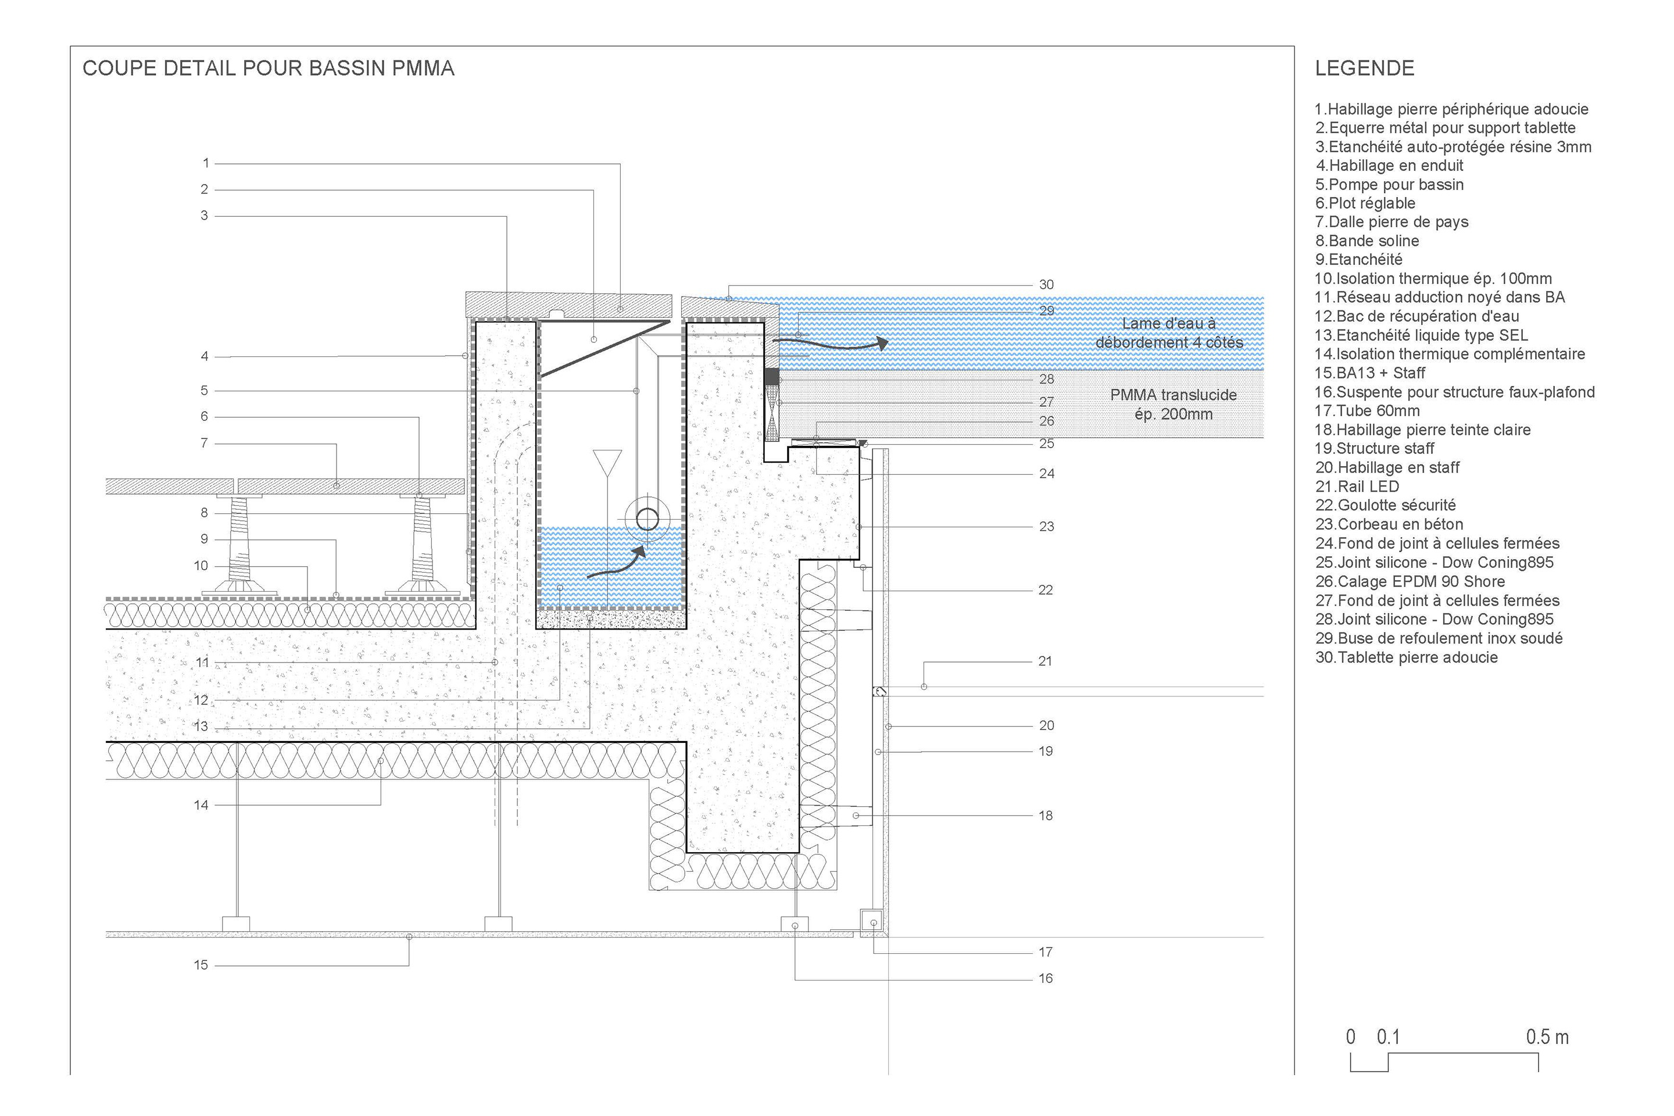Click callout number 15 at bottom left

(x=201, y=965)
